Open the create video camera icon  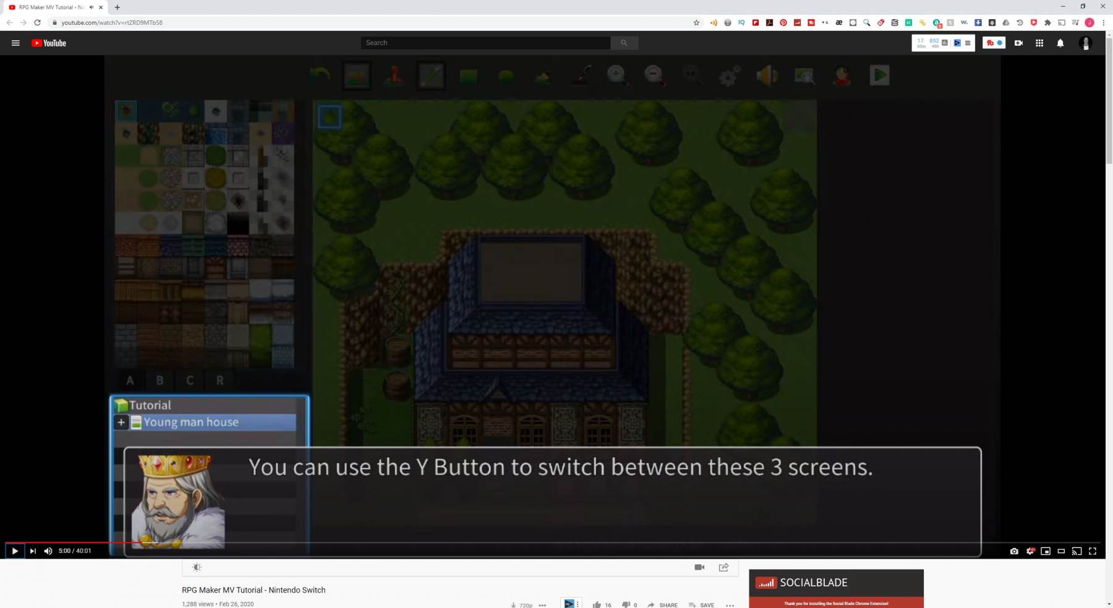[x=1018, y=43]
